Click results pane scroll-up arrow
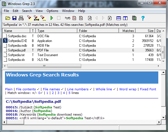Image resolution: width=168 pixels, height=132 pixels. pyautogui.click(x=163, y=72)
